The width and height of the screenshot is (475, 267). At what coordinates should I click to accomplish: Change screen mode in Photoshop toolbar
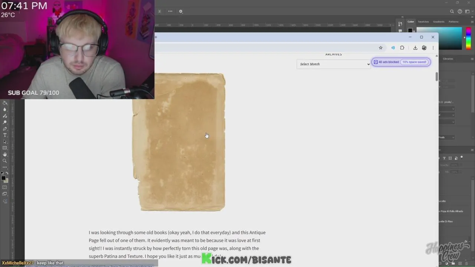tap(5, 194)
